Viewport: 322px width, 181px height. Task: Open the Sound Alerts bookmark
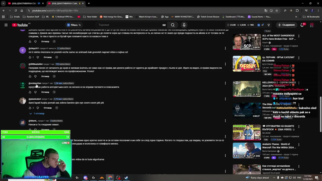(x=259, y=17)
